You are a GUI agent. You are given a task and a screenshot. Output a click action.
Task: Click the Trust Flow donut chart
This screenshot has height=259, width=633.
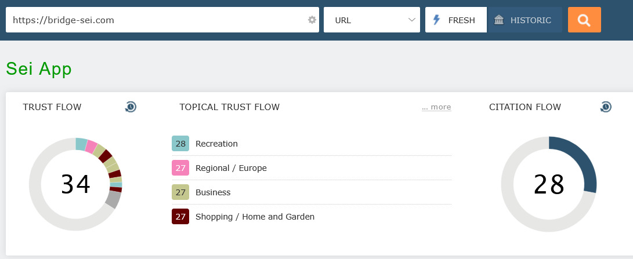(75, 184)
